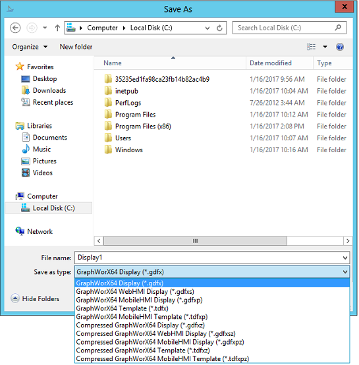Click the horizontal scrollbar right arrow
359x365 pixels.
point(348,241)
